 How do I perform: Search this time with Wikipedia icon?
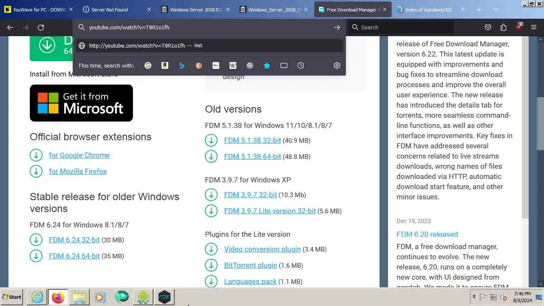coord(233,65)
